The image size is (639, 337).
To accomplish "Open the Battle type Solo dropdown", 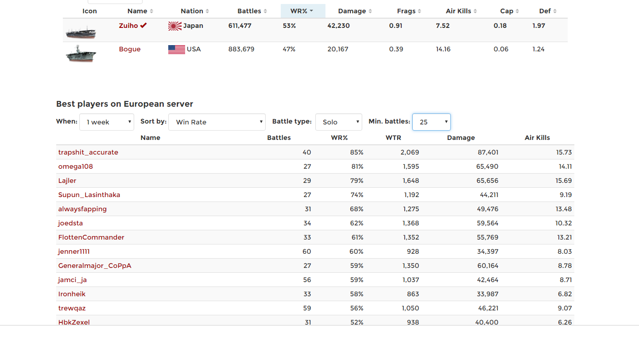I will 339,122.
